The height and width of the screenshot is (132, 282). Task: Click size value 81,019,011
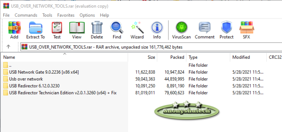click(x=145, y=93)
